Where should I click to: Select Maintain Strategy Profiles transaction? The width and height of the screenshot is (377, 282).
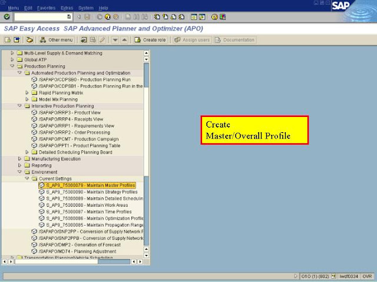point(92,192)
